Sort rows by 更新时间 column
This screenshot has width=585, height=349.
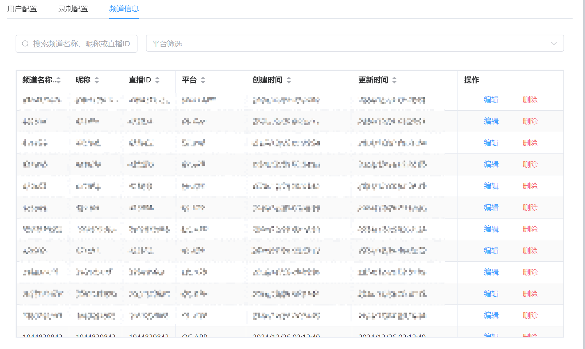pos(394,80)
